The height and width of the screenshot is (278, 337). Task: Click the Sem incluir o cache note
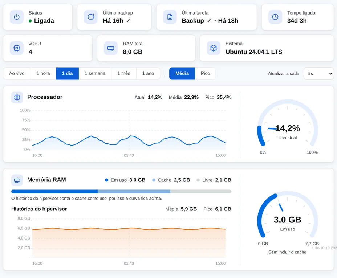pyautogui.click(x=287, y=252)
